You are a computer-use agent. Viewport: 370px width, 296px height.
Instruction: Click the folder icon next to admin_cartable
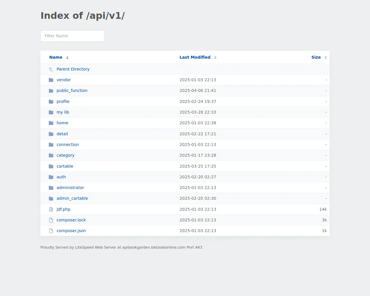click(51, 199)
